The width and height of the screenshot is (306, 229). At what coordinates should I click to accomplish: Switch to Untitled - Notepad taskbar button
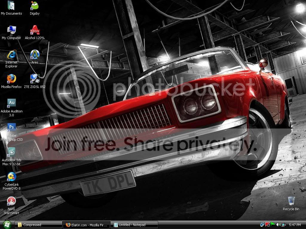click(134, 225)
